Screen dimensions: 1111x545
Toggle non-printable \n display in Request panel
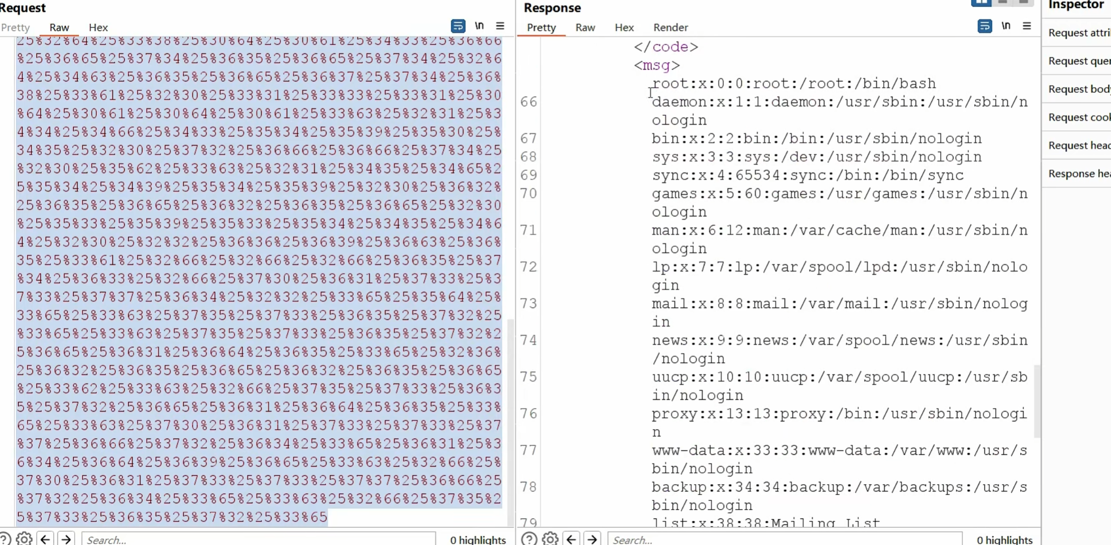(x=479, y=26)
